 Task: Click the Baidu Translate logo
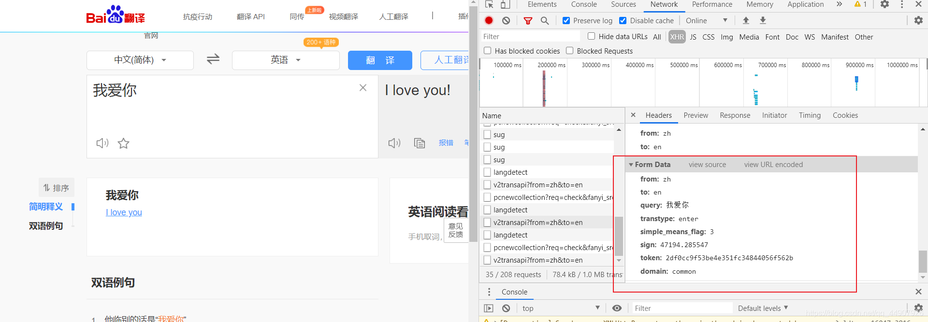click(x=116, y=14)
